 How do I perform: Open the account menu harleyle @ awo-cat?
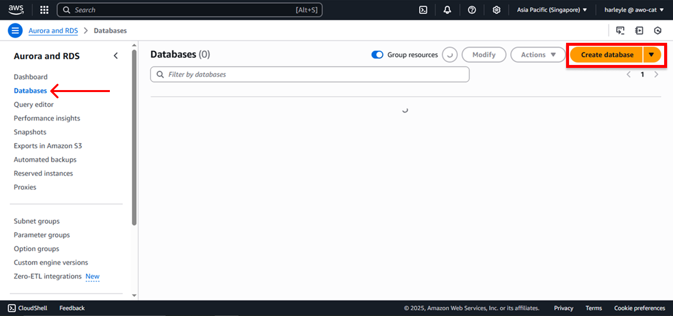pyautogui.click(x=634, y=10)
